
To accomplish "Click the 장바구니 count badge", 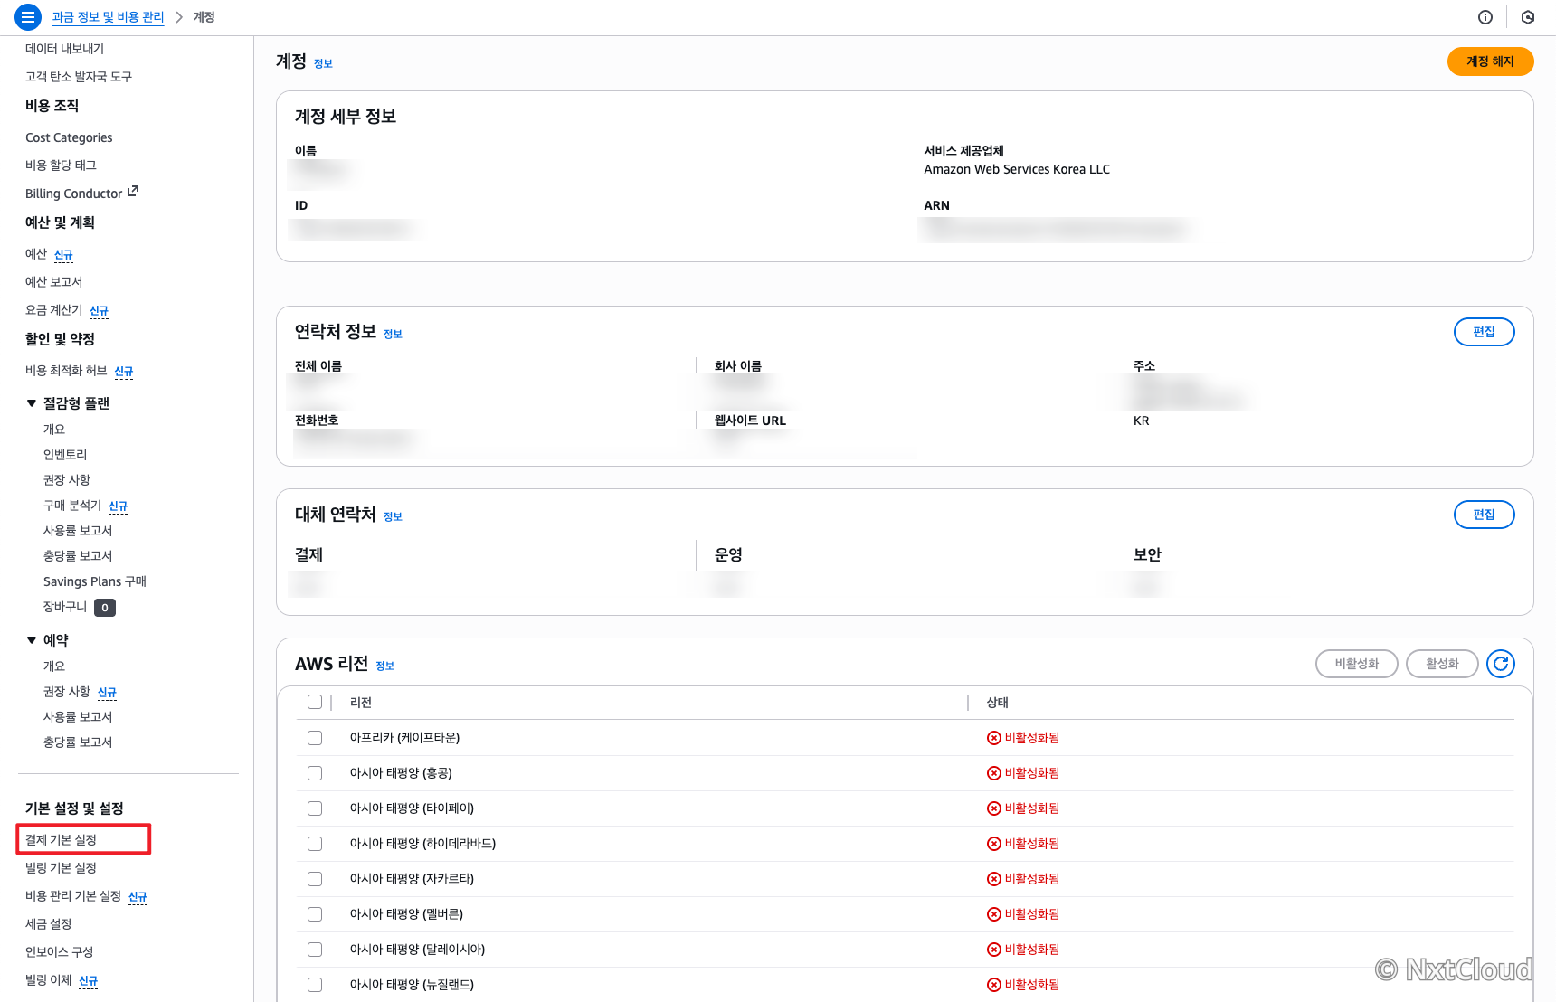I will [105, 608].
